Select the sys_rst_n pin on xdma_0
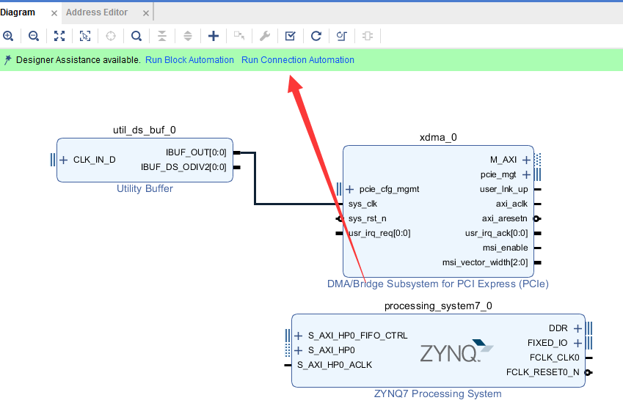The image size is (623, 403). 367,218
